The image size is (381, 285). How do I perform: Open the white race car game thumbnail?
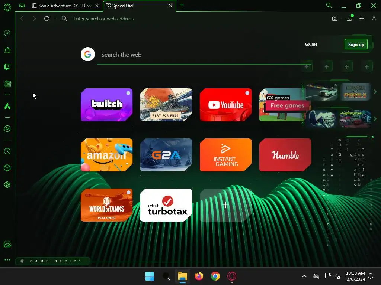[322, 92]
